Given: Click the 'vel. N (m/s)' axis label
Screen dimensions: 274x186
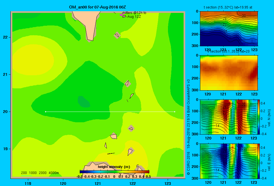Looking at the screenshot, I should tap(269, 118).
